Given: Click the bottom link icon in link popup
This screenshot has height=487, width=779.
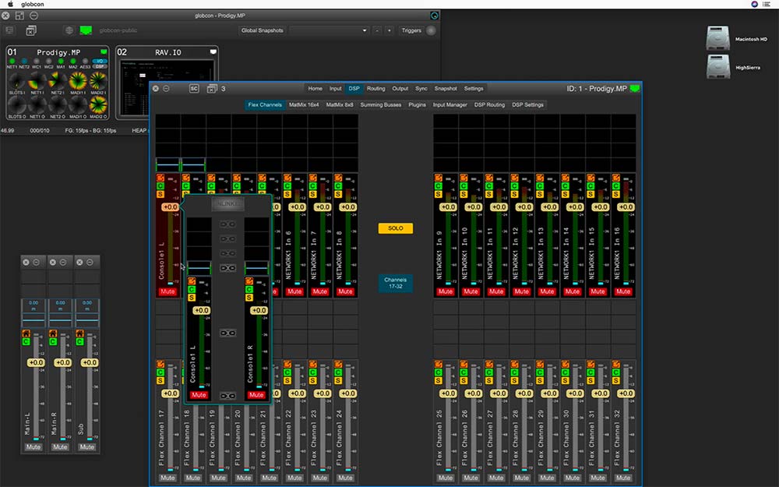Looking at the screenshot, I should click(227, 396).
